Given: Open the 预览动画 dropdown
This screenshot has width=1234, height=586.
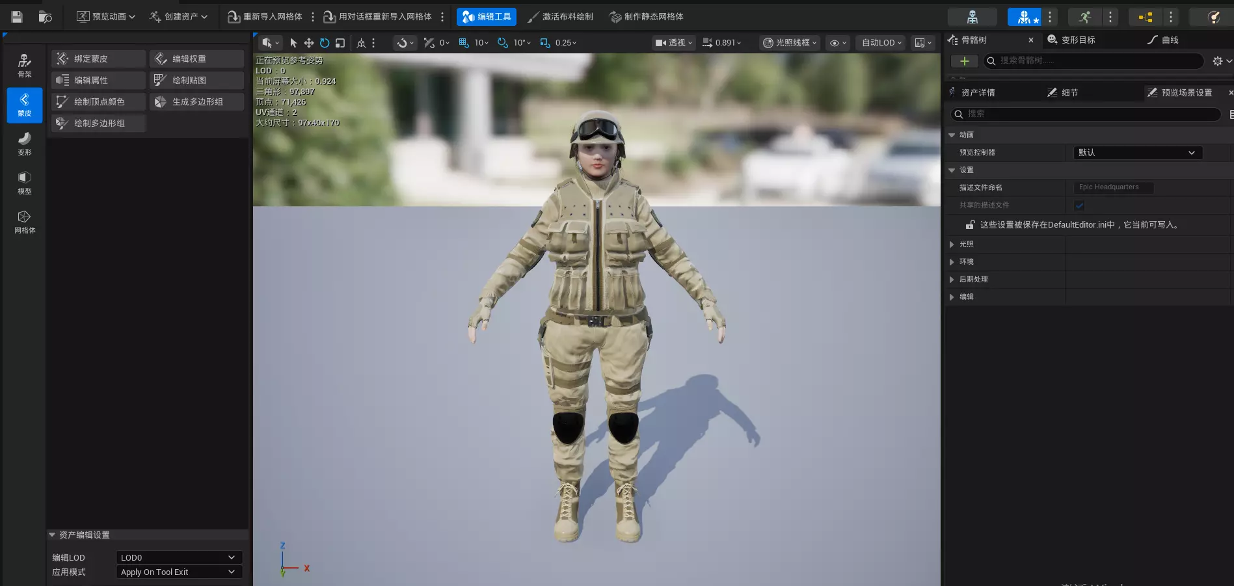Looking at the screenshot, I should pos(105,17).
